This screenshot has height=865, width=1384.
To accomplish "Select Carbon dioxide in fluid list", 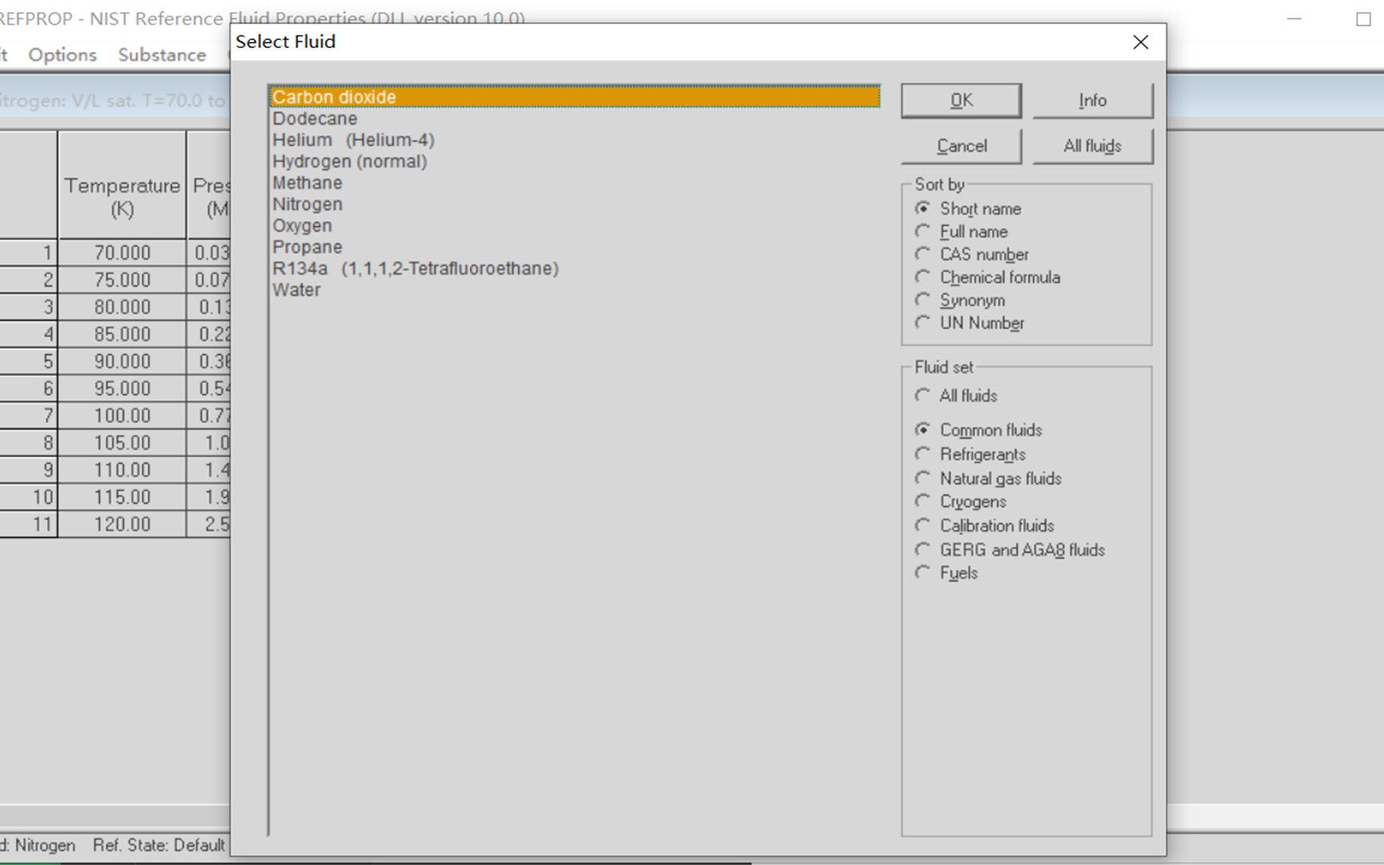I will [x=575, y=97].
